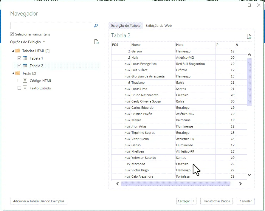Image resolution: width=265 pixels, height=211 pixels.
Task: Click the Tabelas HTML folder icon
Action: pos(17,51)
